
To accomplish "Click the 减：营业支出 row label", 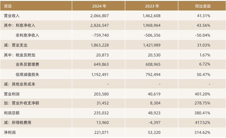I will click(x=16, y=45).
